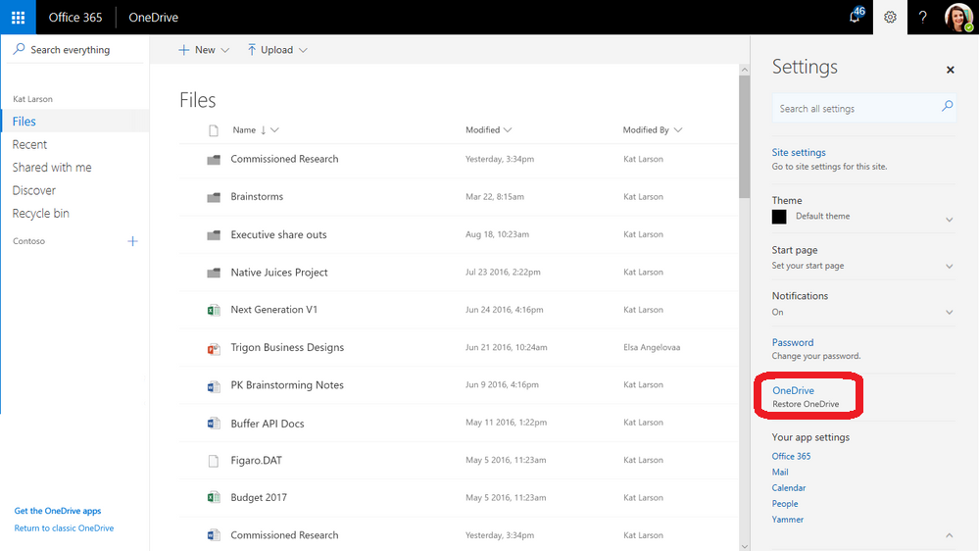The height and width of the screenshot is (551, 979).
Task: Open the settings gear icon
Action: (890, 18)
